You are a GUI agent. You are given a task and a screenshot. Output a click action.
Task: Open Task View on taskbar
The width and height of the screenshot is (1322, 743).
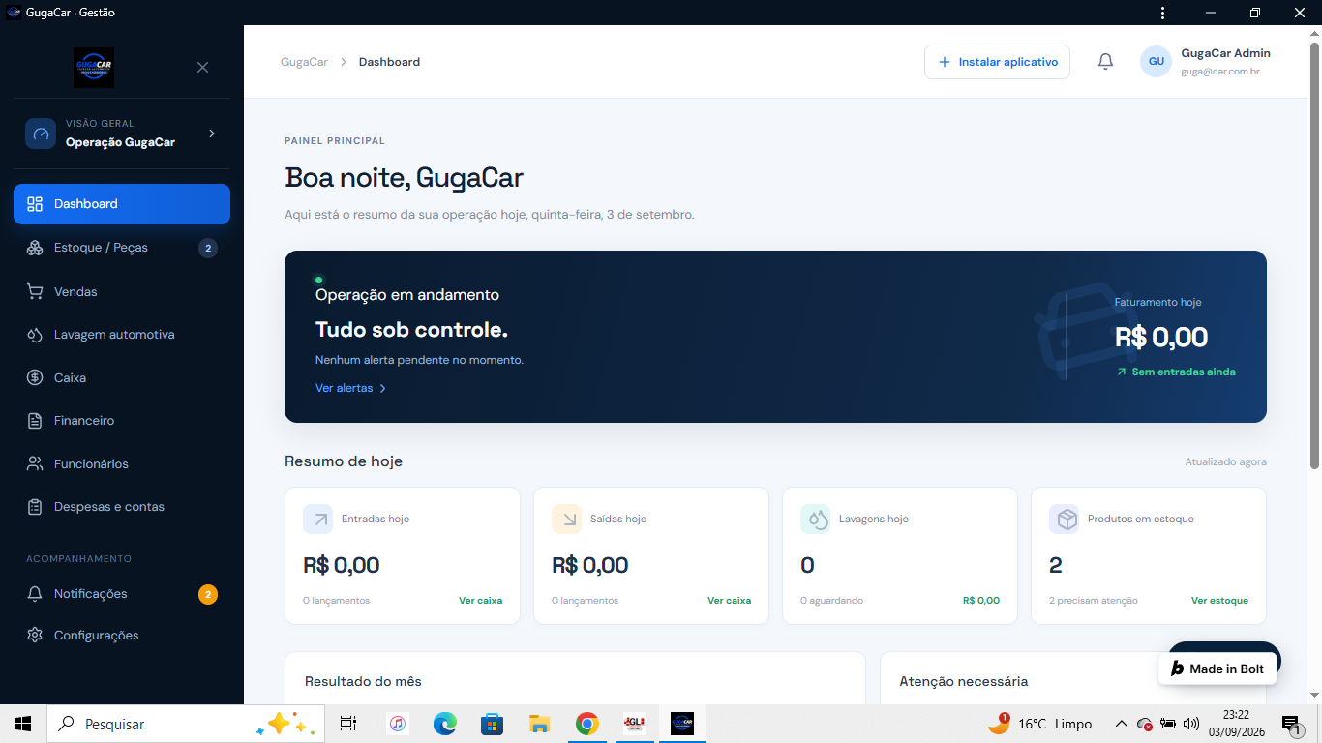click(x=348, y=724)
